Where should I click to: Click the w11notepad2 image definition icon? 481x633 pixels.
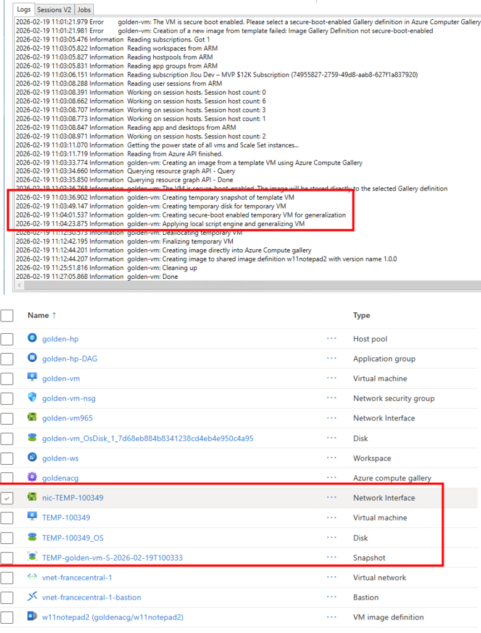pyautogui.click(x=33, y=617)
